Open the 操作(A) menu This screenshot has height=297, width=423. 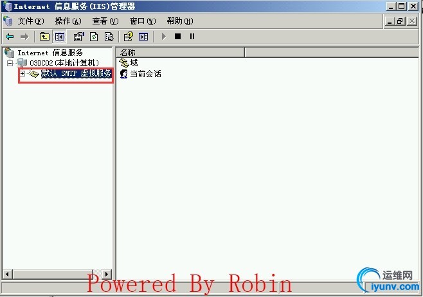68,21
